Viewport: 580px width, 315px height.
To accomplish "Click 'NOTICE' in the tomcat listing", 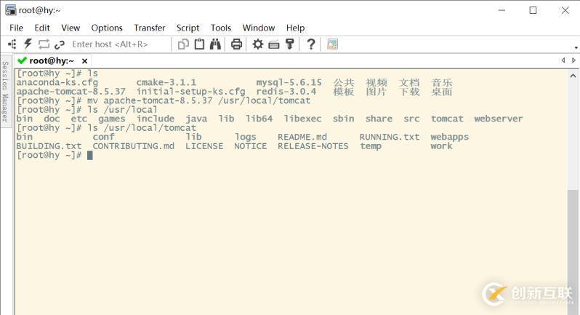I will pos(251,146).
